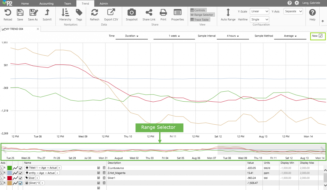Click the Reload icon in the ribbon
The image size is (327, 190).
pos(8,13)
